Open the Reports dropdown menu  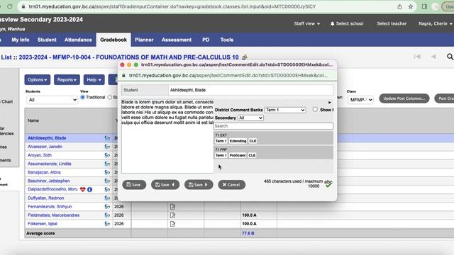pos(67,80)
